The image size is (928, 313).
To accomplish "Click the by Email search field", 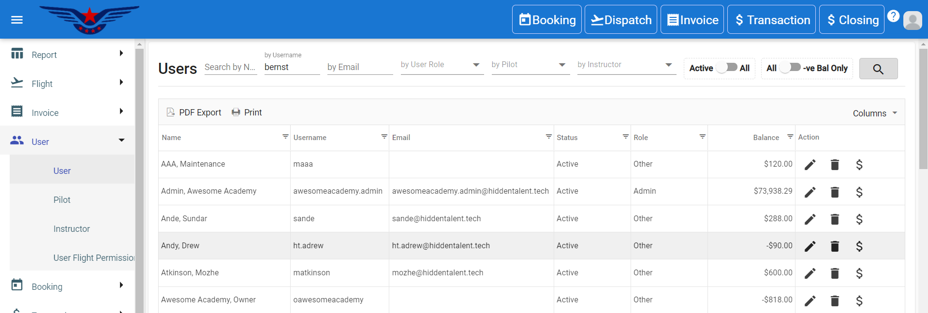I will click(x=359, y=67).
